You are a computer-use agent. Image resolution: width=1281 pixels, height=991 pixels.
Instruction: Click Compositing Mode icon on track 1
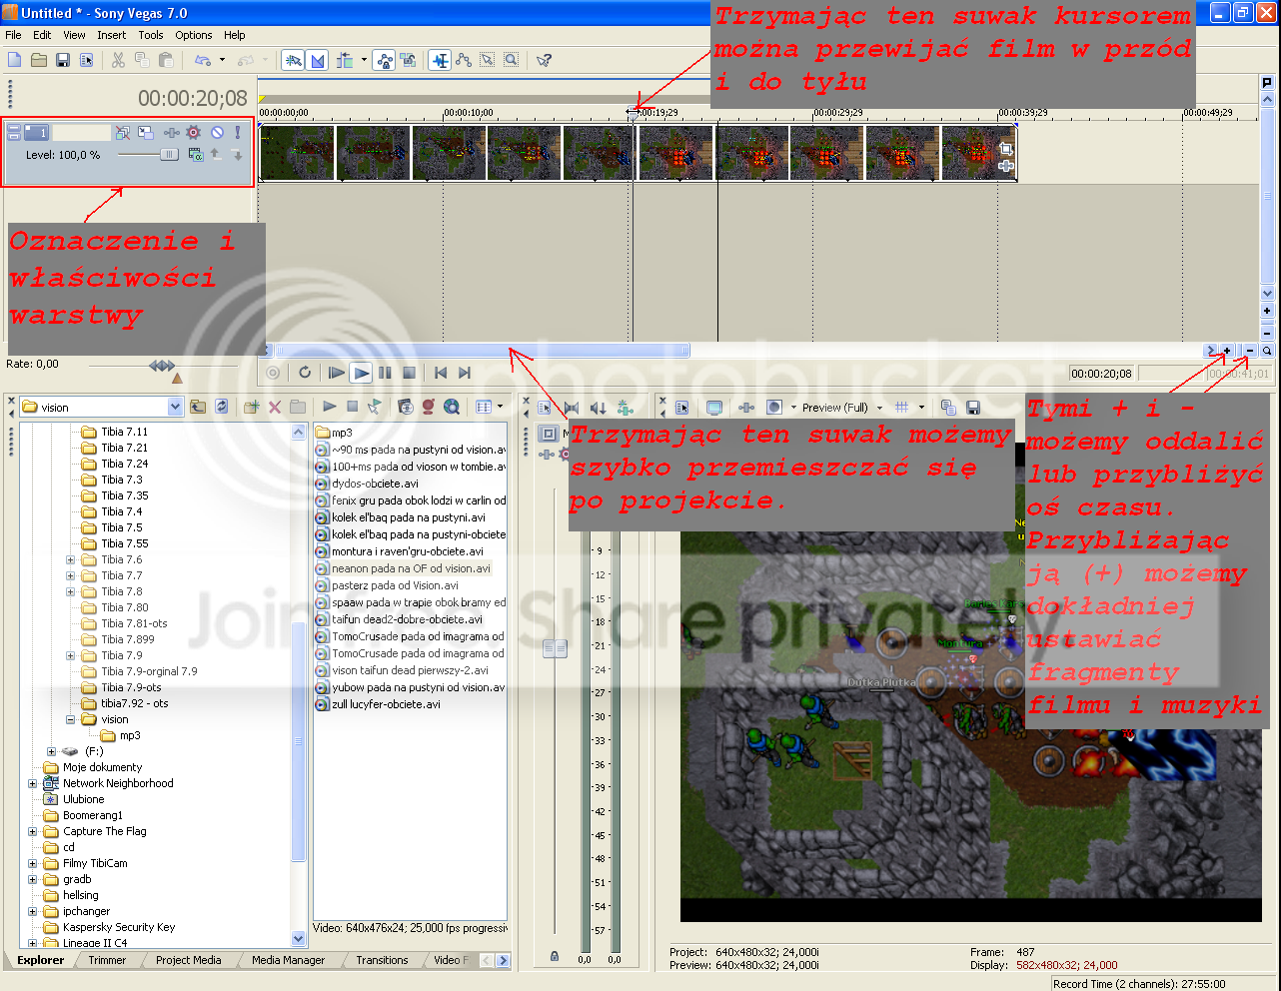coord(196,155)
